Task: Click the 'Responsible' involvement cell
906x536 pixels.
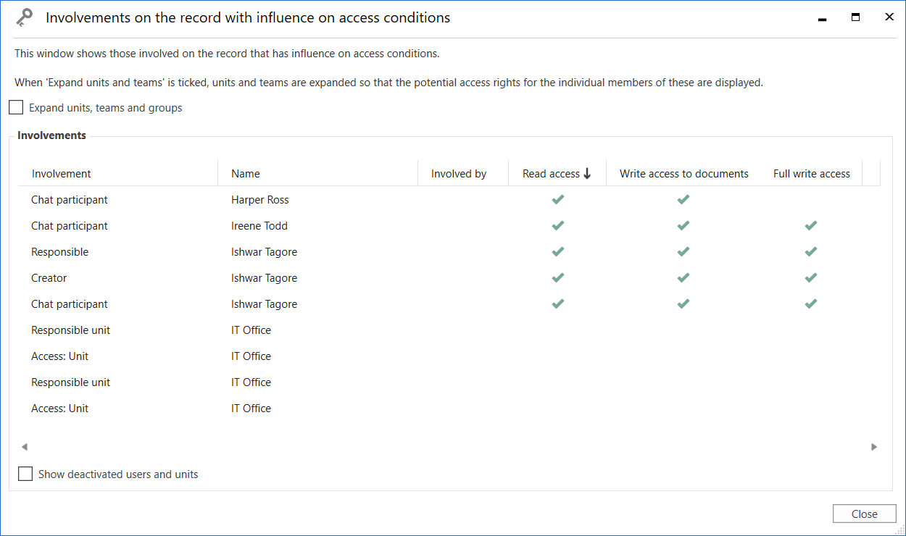Action: (60, 252)
